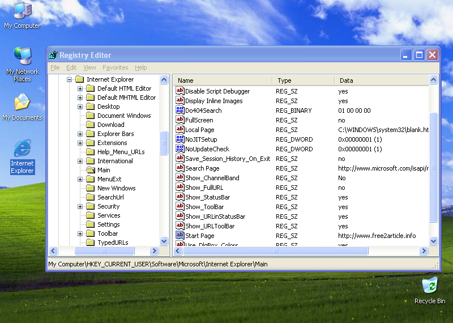
Task: Sort values by the Type column header
Action: 304,80
